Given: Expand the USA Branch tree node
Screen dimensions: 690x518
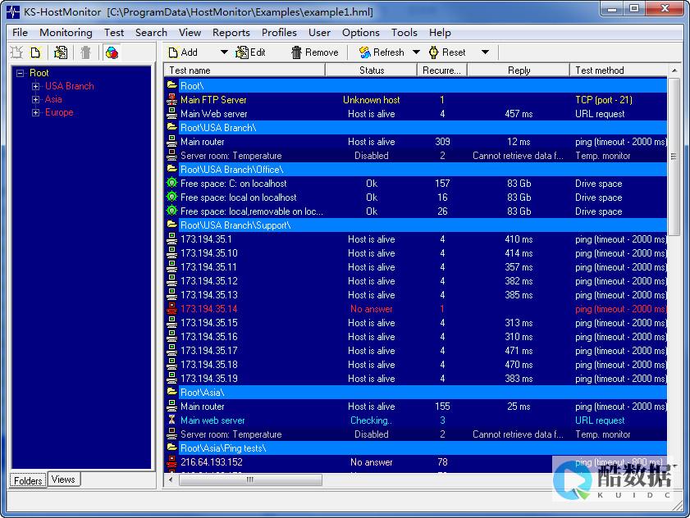Looking at the screenshot, I should (x=35, y=86).
